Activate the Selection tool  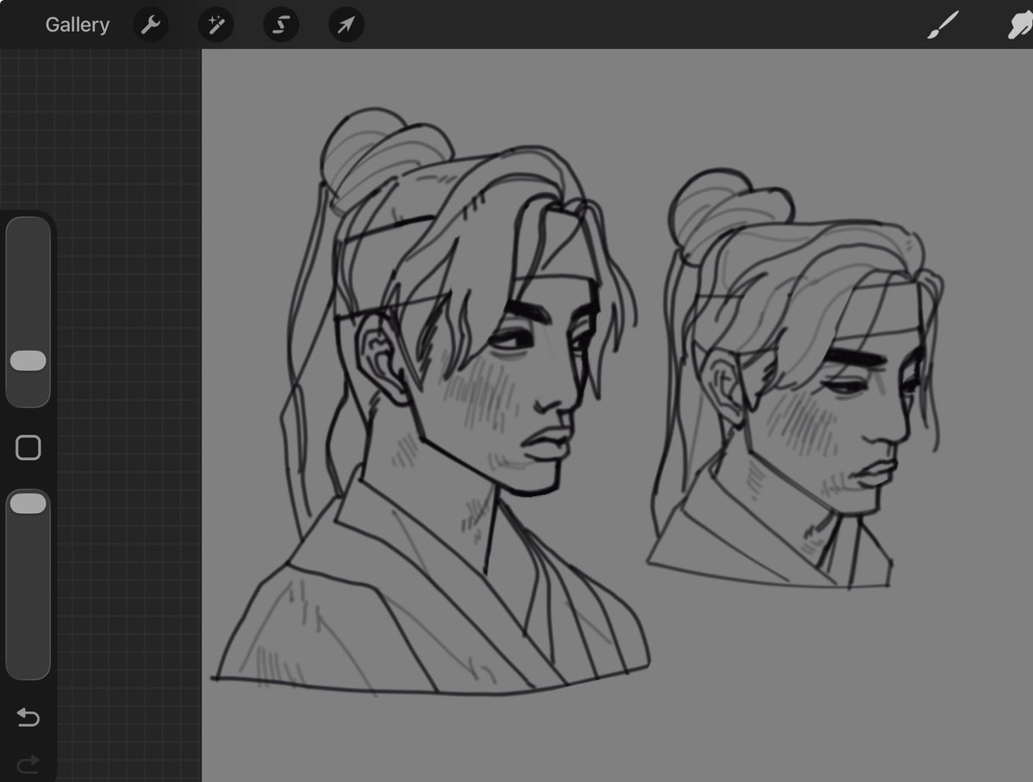tap(282, 25)
